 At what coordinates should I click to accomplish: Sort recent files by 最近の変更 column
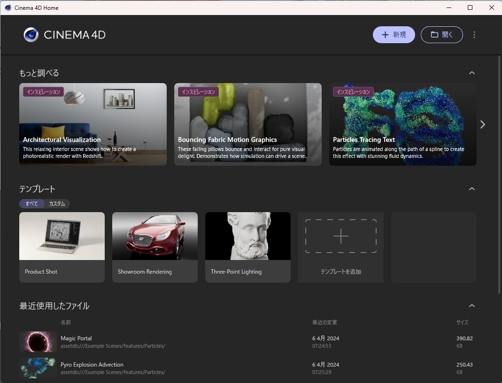pyautogui.click(x=324, y=322)
